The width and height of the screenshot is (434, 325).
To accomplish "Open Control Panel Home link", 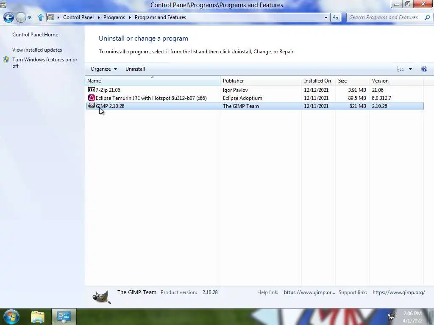I will tap(35, 35).
